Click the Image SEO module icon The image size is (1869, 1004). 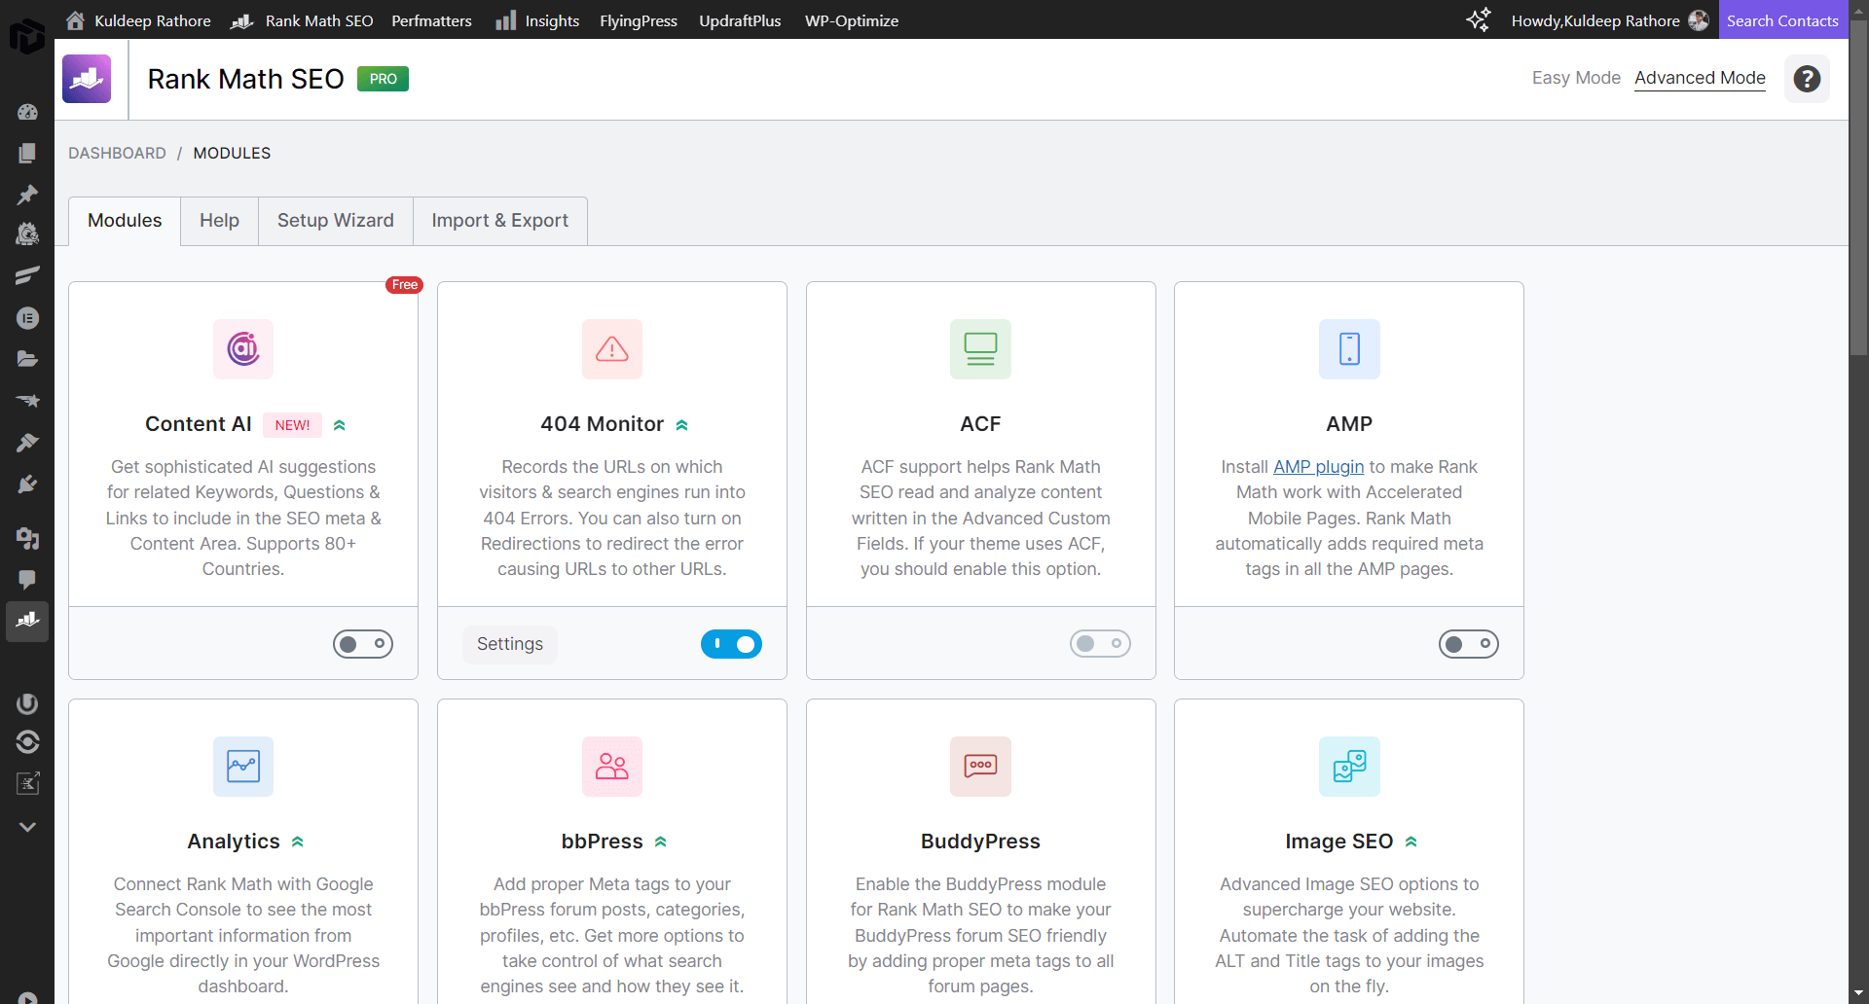(1349, 766)
